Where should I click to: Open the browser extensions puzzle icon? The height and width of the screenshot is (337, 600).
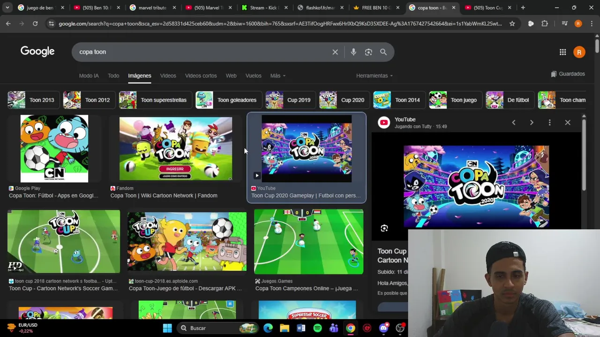click(545, 23)
